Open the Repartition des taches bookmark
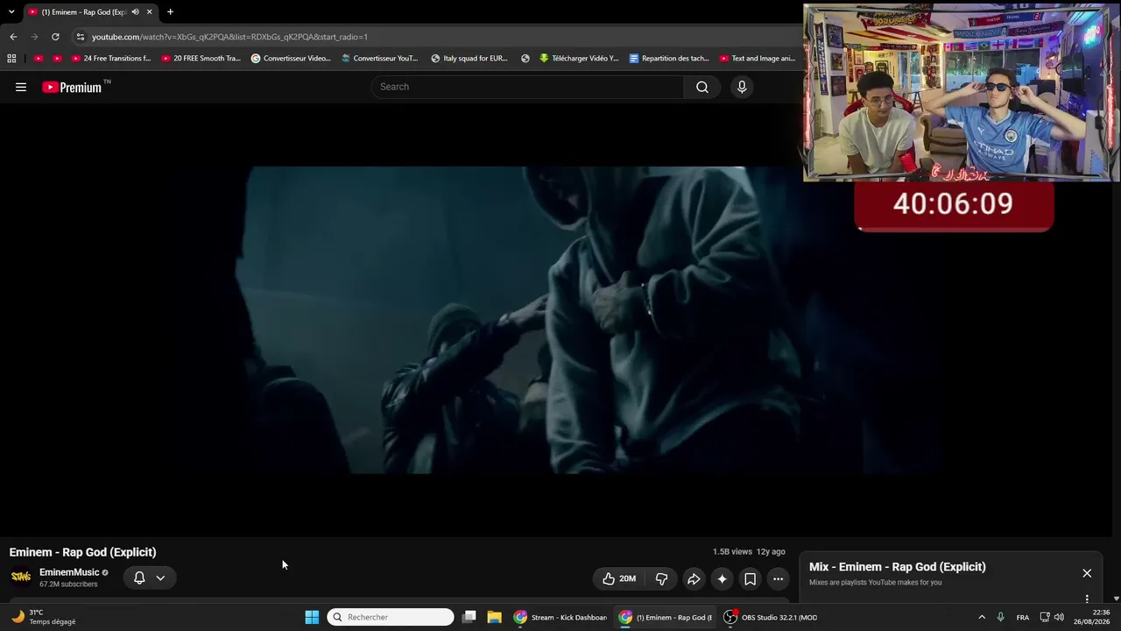The height and width of the screenshot is (631, 1121). click(669, 59)
